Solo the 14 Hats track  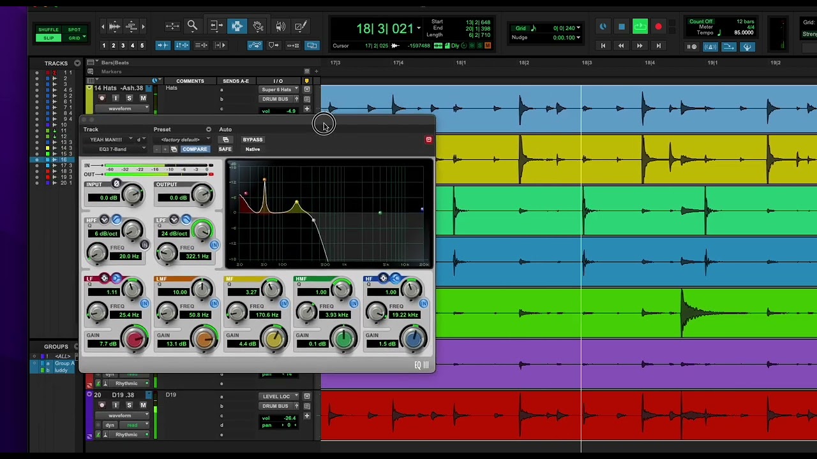(129, 98)
